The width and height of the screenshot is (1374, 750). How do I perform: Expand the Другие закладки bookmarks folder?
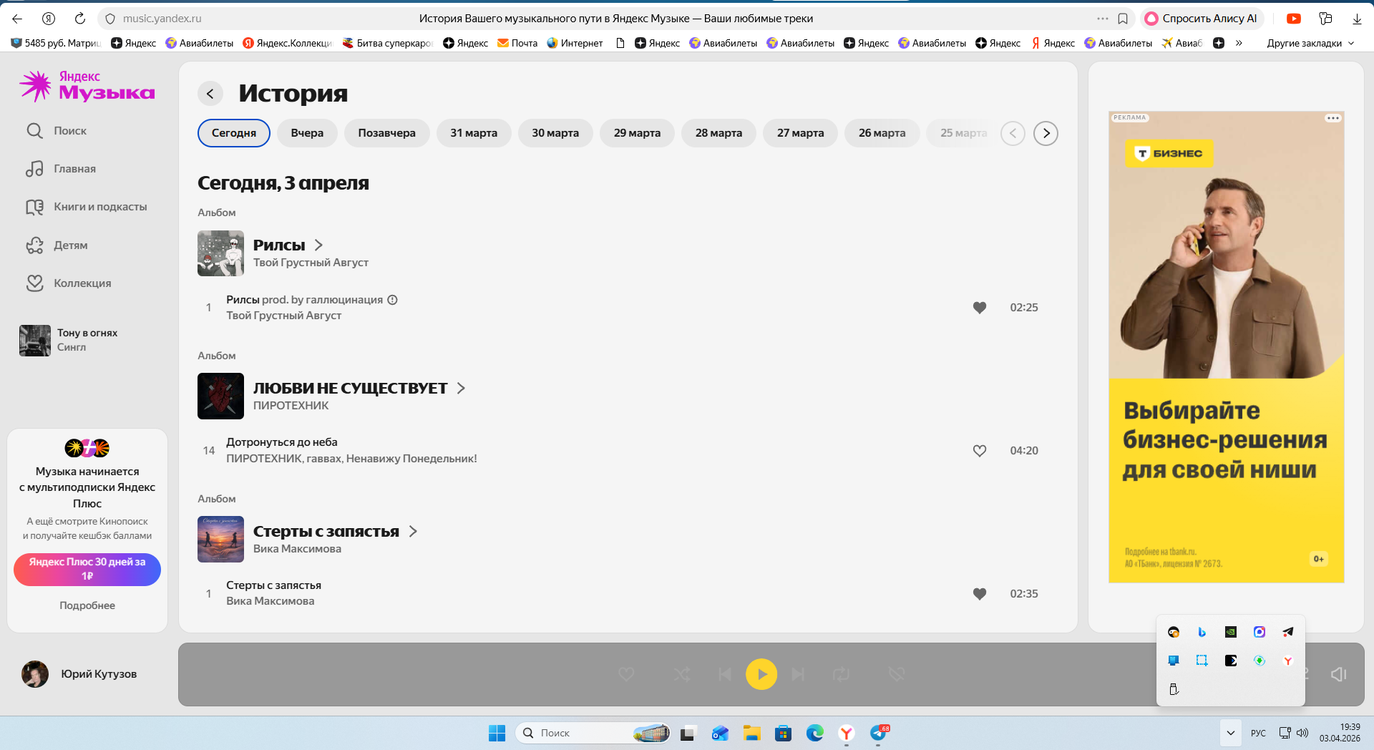1310,43
